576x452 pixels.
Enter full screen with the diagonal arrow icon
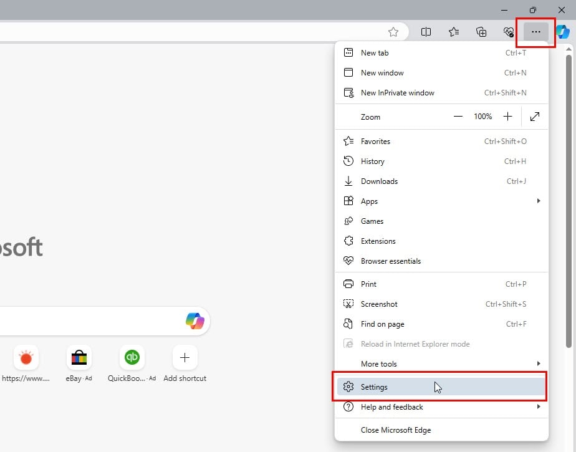pyautogui.click(x=535, y=117)
